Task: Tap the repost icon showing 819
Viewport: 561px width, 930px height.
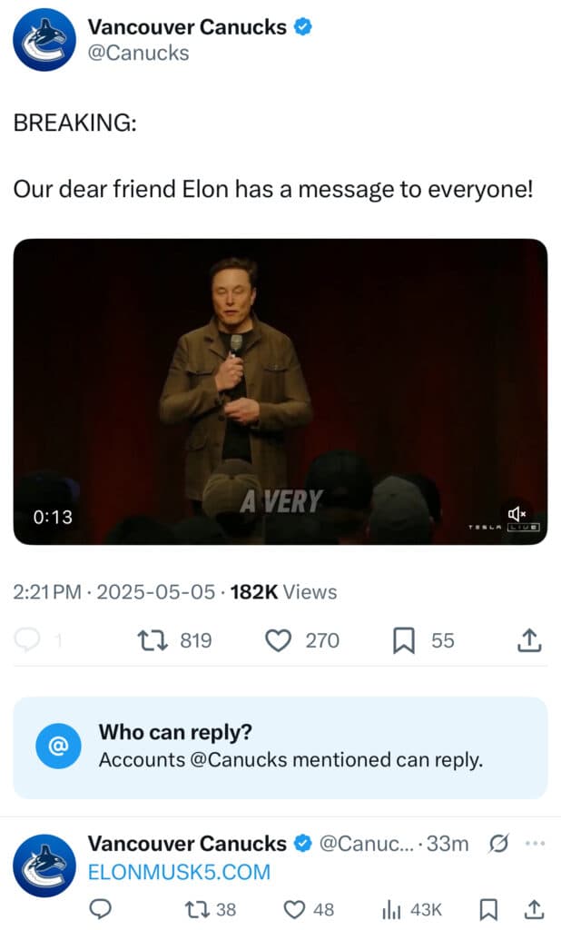Action: [x=148, y=640]
